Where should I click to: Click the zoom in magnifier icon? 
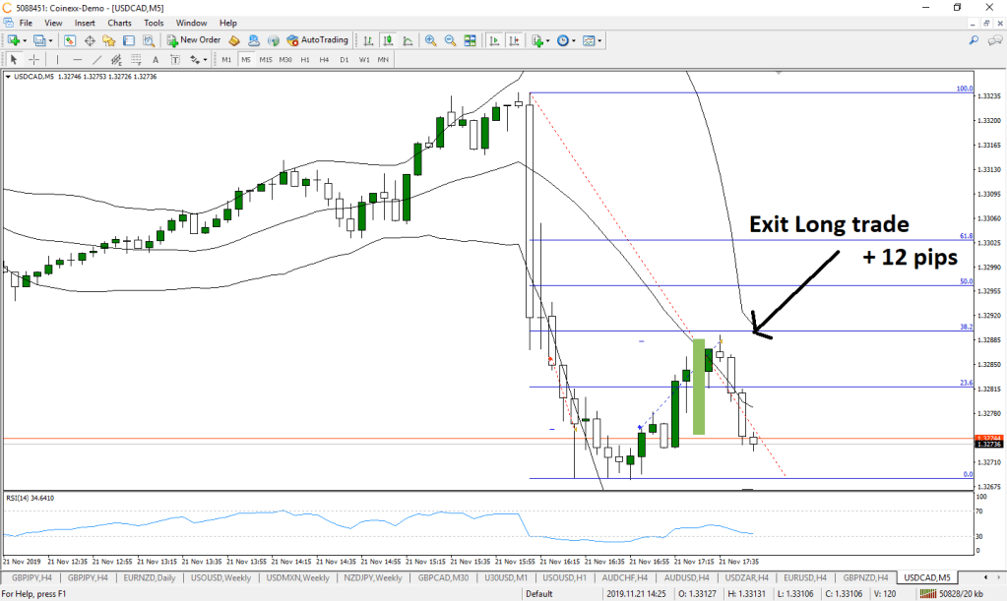[431, 40]
